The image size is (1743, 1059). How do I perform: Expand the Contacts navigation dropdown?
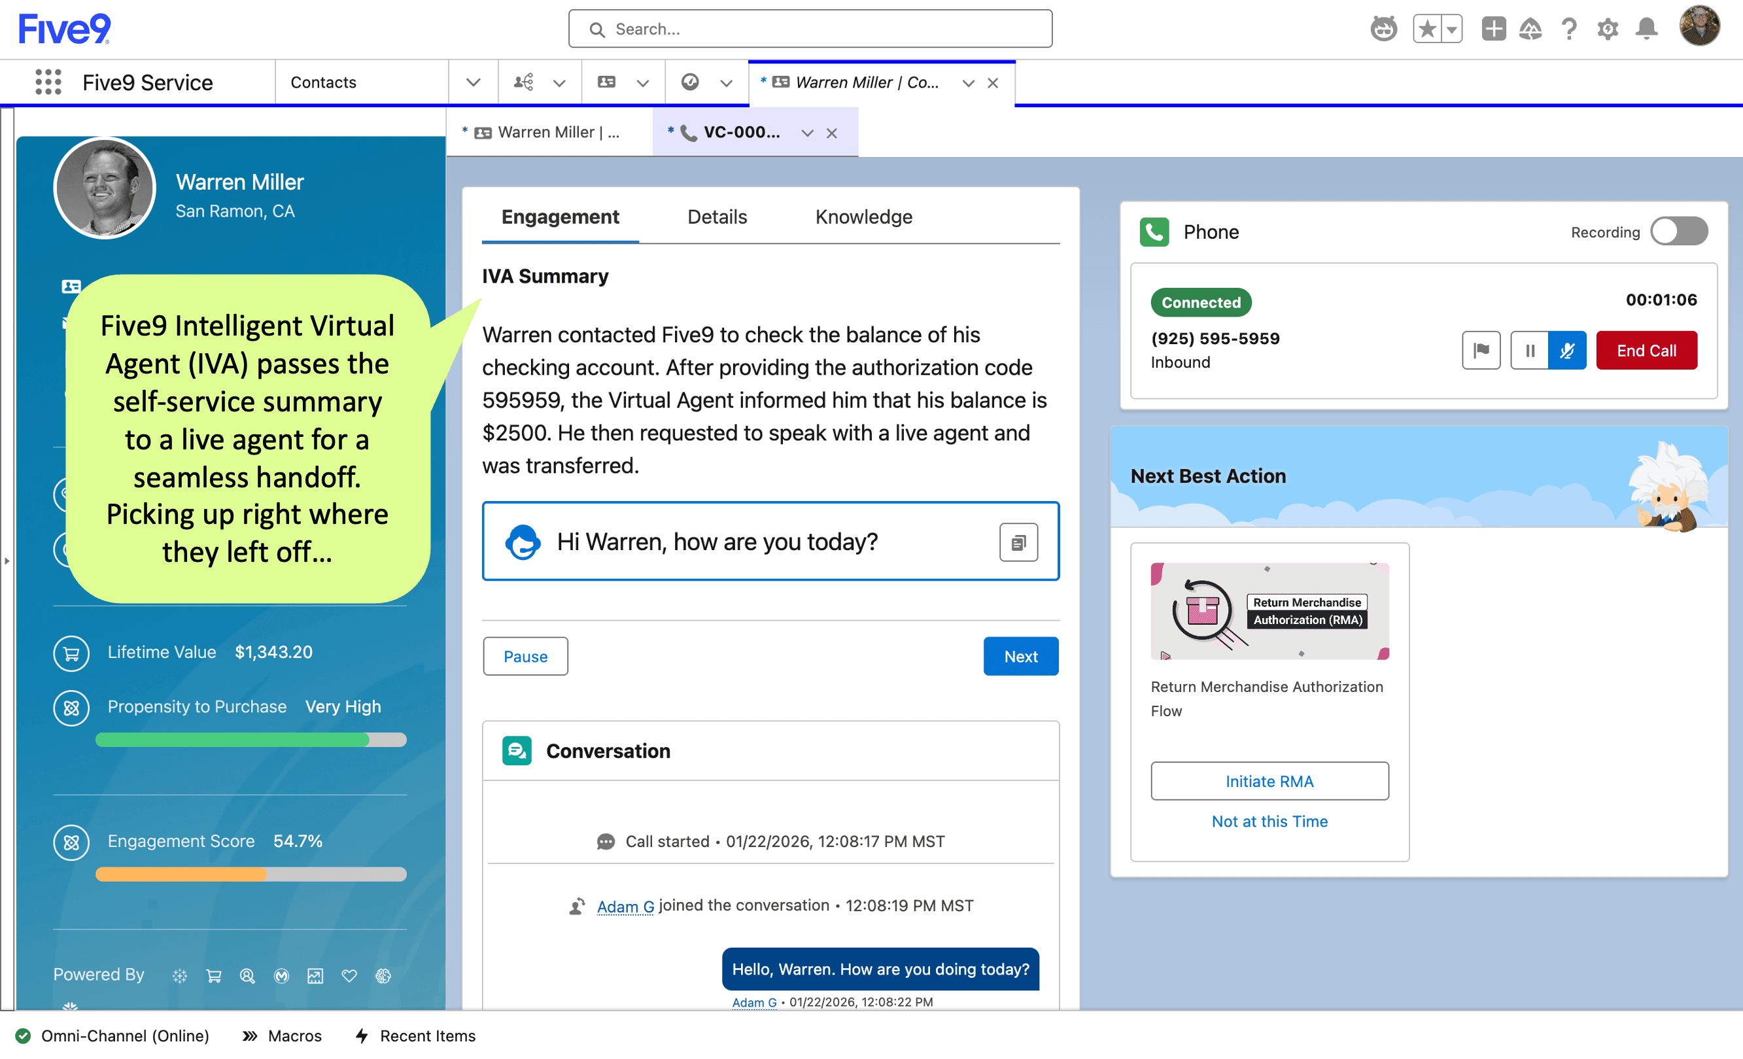[474, 82]
